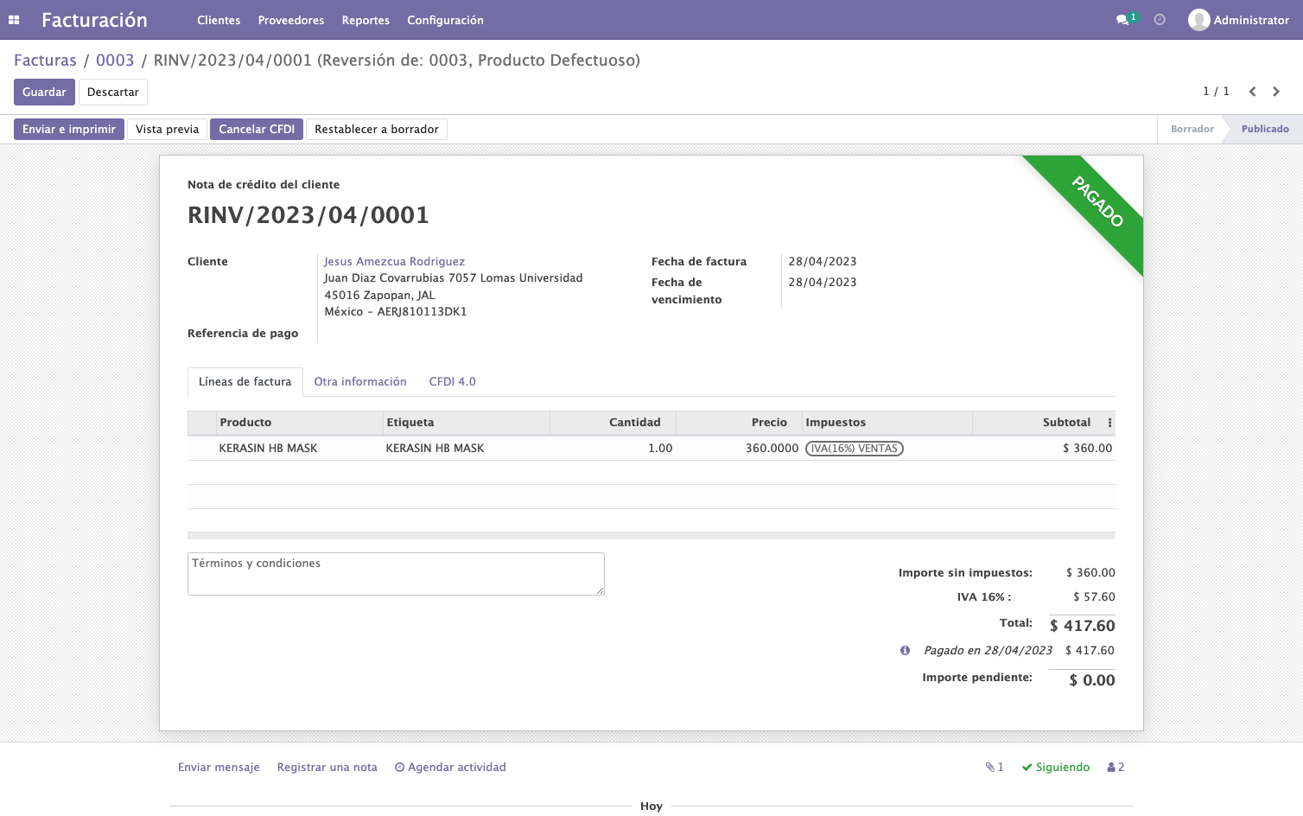The width and height of the screenshot is (1303, 816).
Task: Click the Descartar button
Action: 113,92
